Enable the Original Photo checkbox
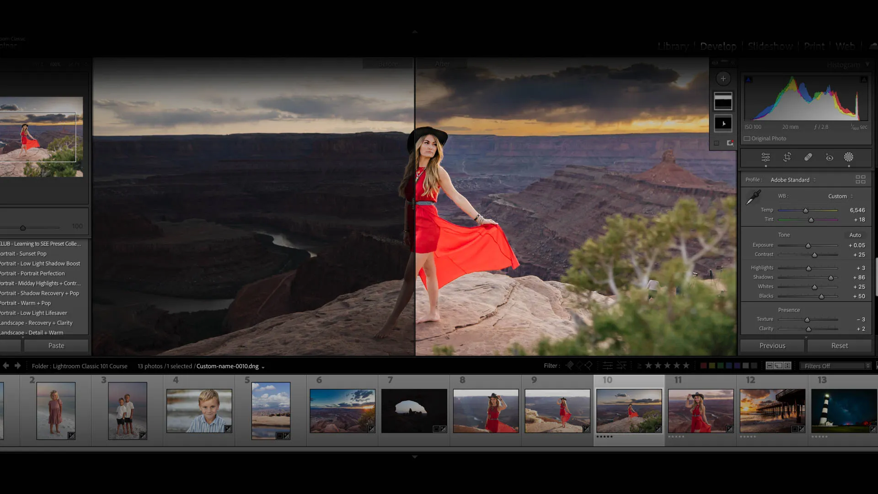878x494 pixels. [x=747, y=139]
